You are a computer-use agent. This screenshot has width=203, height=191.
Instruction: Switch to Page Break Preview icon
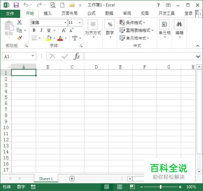point(132,187)
